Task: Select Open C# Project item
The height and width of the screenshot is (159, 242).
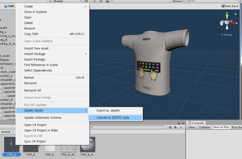Action: pyautogui.click(x=52, y=125)
